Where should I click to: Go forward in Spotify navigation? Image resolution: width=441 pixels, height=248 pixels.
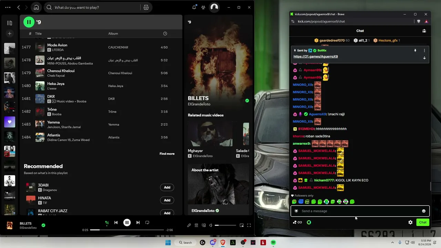coord(27,7)
